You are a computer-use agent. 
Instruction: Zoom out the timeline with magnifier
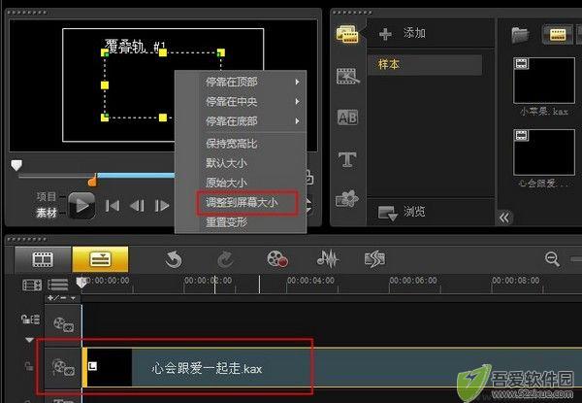[552, 259]
